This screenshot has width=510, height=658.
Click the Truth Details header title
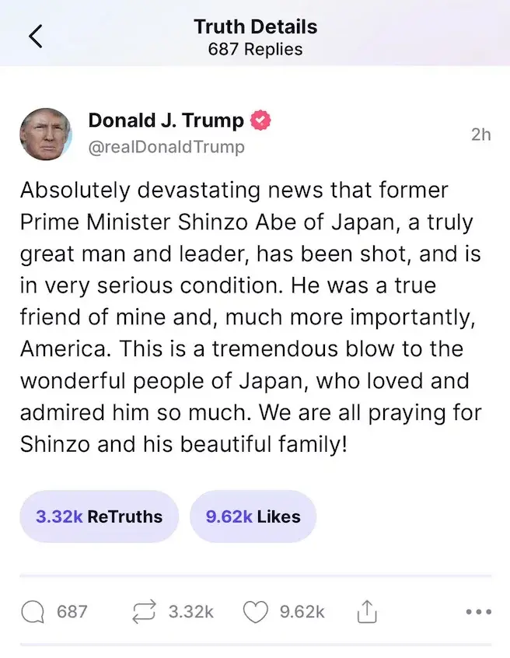[255, 26]
